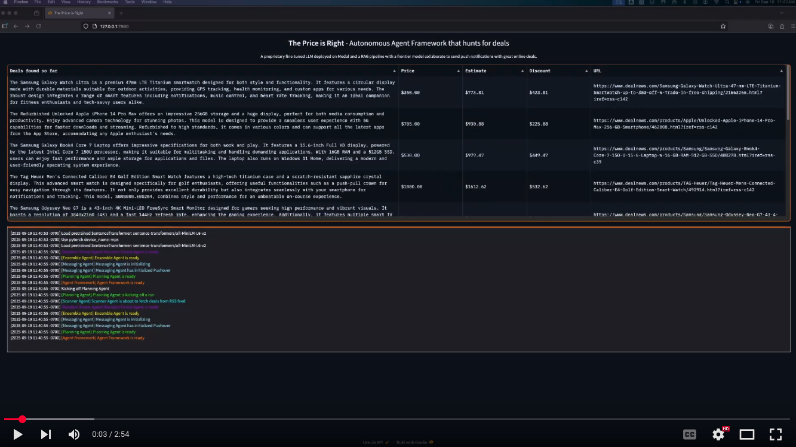Click estimate cell $1612.62
796x447 pixels.
(476, 186)
